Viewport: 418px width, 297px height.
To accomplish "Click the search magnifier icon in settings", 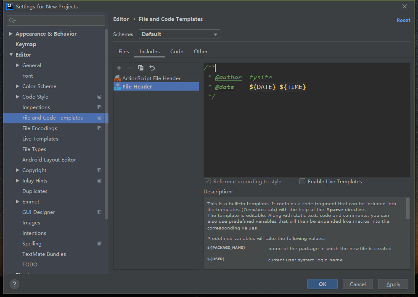I will tap(12, 21).
